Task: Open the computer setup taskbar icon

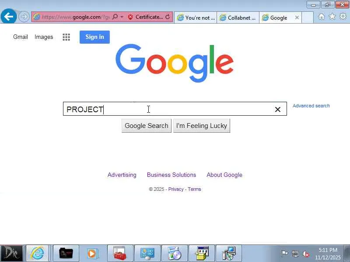Action: [229, 253]
